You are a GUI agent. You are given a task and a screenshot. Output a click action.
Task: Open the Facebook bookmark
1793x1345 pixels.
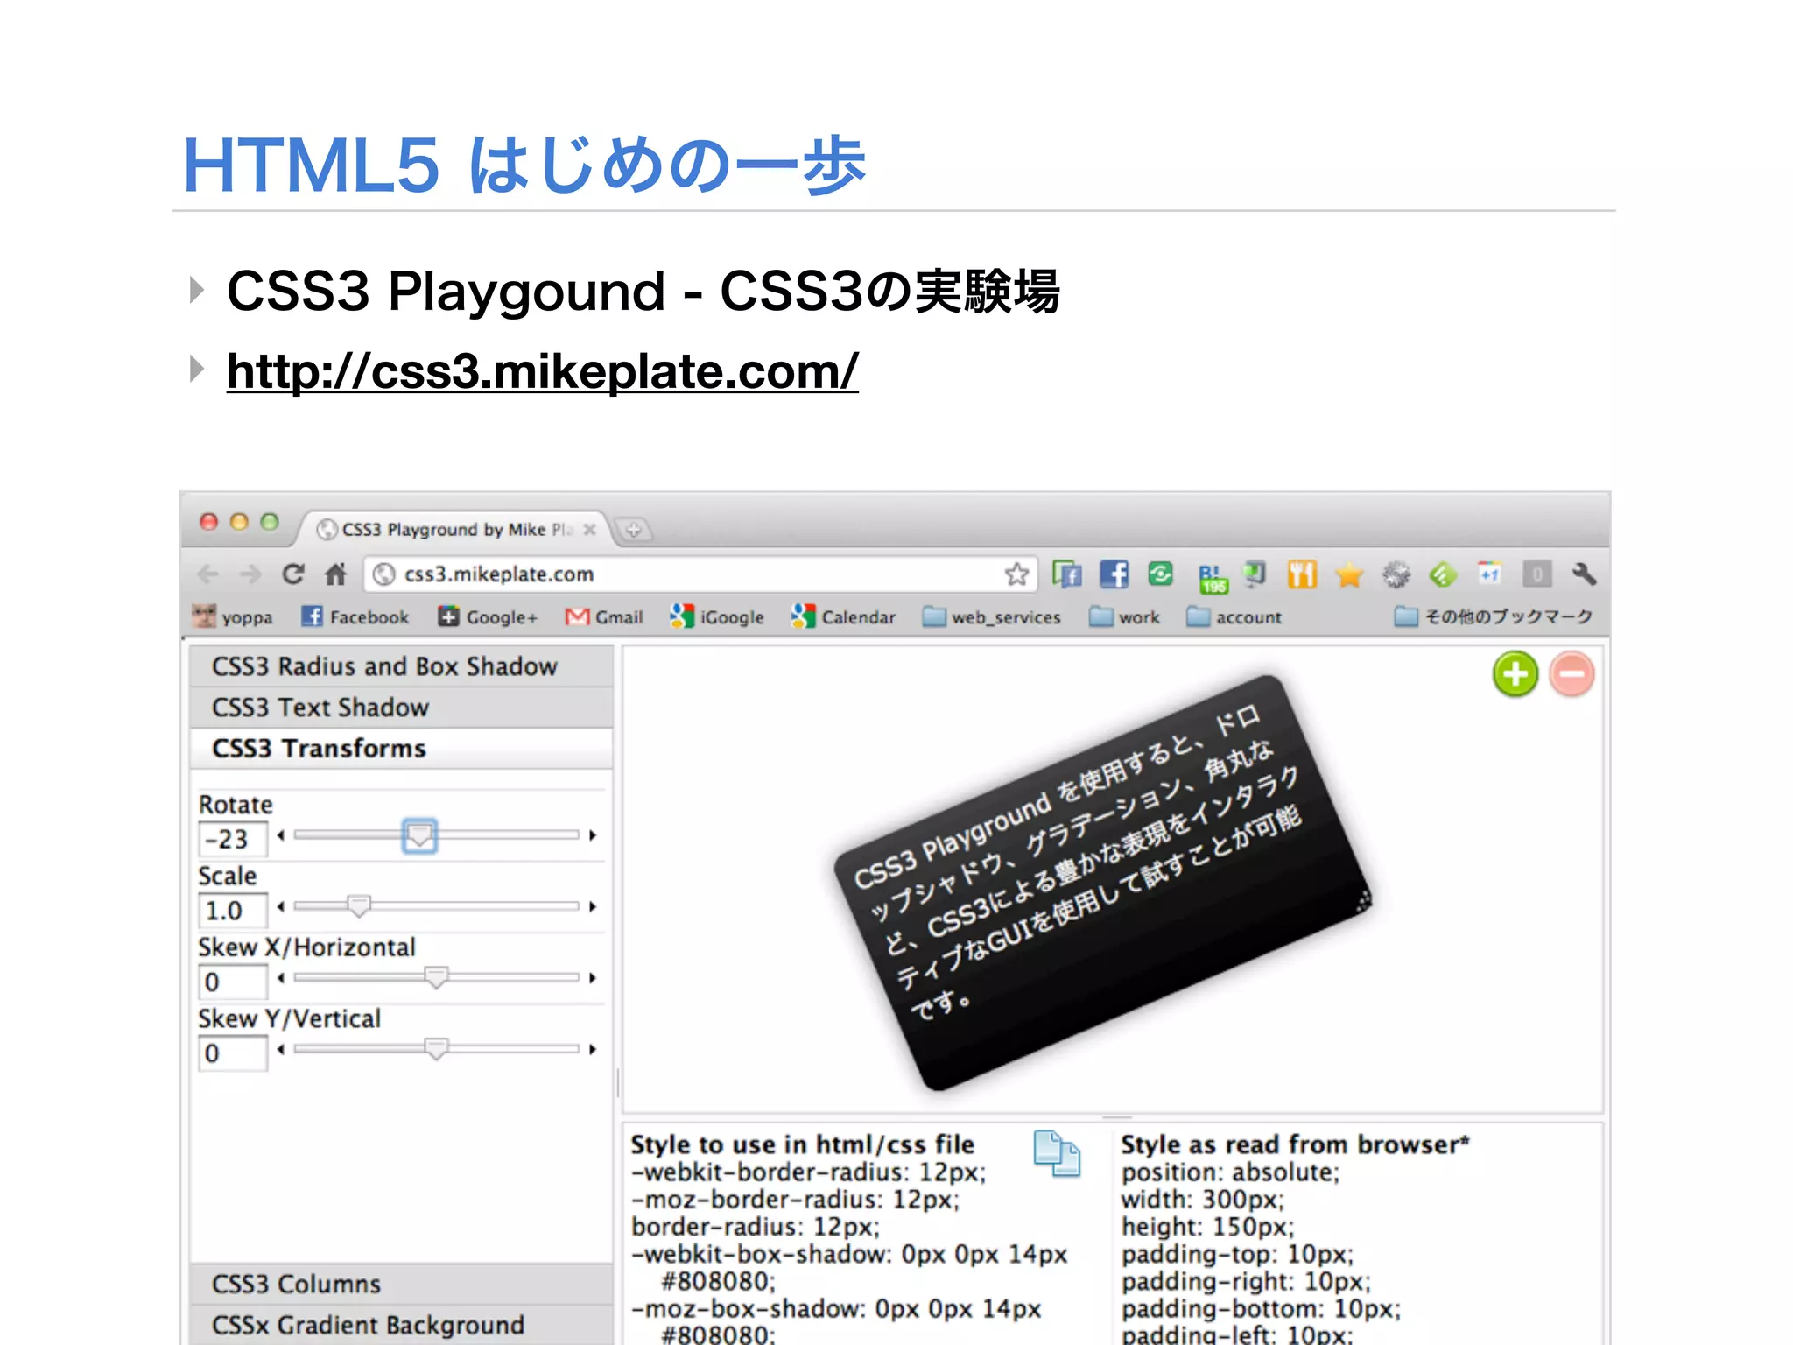point(355,616)
